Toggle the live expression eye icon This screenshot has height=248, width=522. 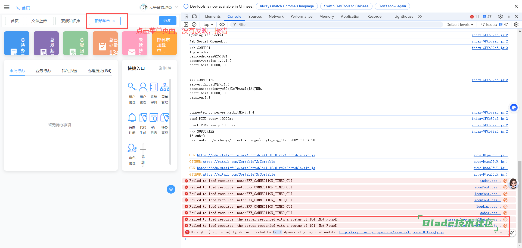(x=222, y=25)
